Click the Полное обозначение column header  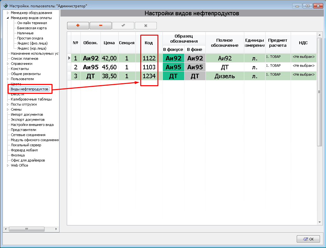pos(225,43)
